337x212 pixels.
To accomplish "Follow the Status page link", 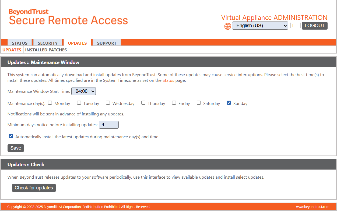I will click(x=168, y=80).
